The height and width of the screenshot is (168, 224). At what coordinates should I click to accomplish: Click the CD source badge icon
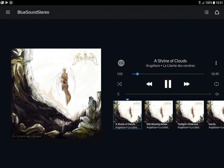coord(121,63)
